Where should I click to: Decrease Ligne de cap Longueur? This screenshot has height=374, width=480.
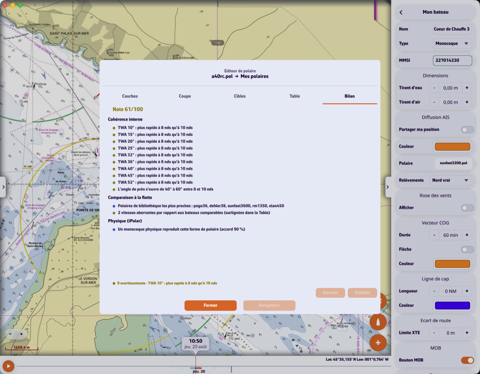pyautogui.click(x=434, y=291)
